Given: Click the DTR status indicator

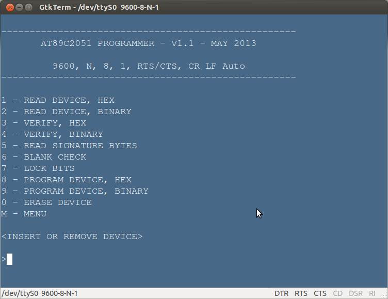Looking at the screenshot, I should [x=281, y=293].
